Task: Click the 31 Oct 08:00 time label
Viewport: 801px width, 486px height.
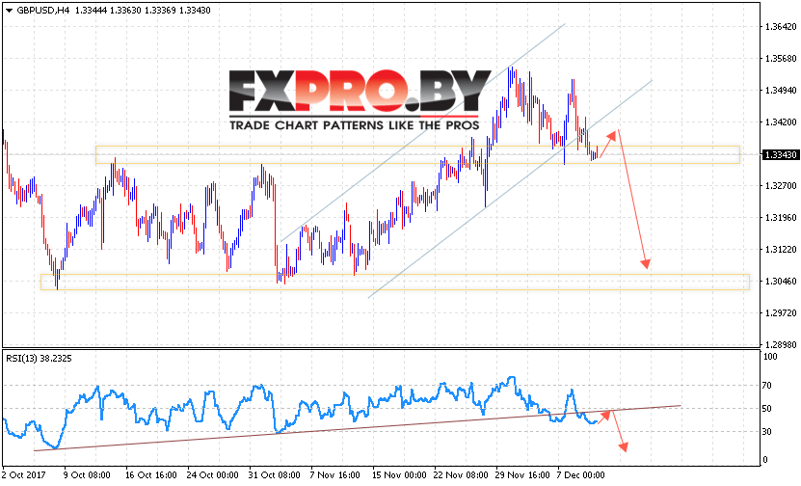Action: [275, 475]
